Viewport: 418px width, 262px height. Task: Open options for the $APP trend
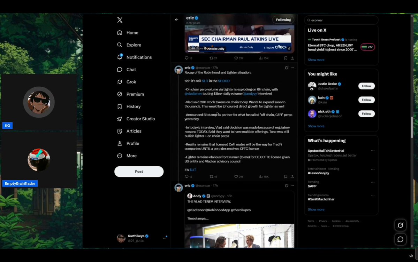click(x=373, y=183)
